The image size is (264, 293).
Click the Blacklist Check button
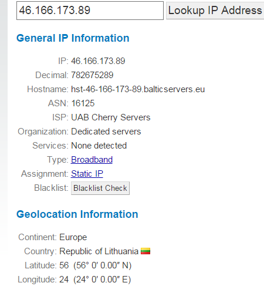(x=100, y=188)
